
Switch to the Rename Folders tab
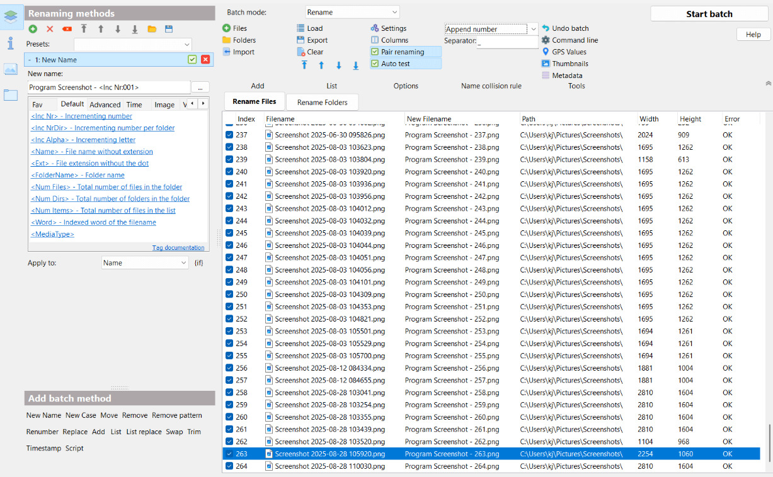[x=322, y=102]
